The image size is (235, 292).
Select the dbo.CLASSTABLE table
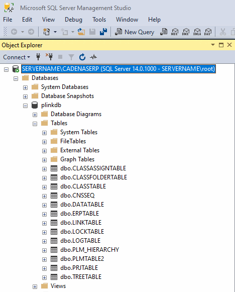pyautogui.click(x=83, y=186)
